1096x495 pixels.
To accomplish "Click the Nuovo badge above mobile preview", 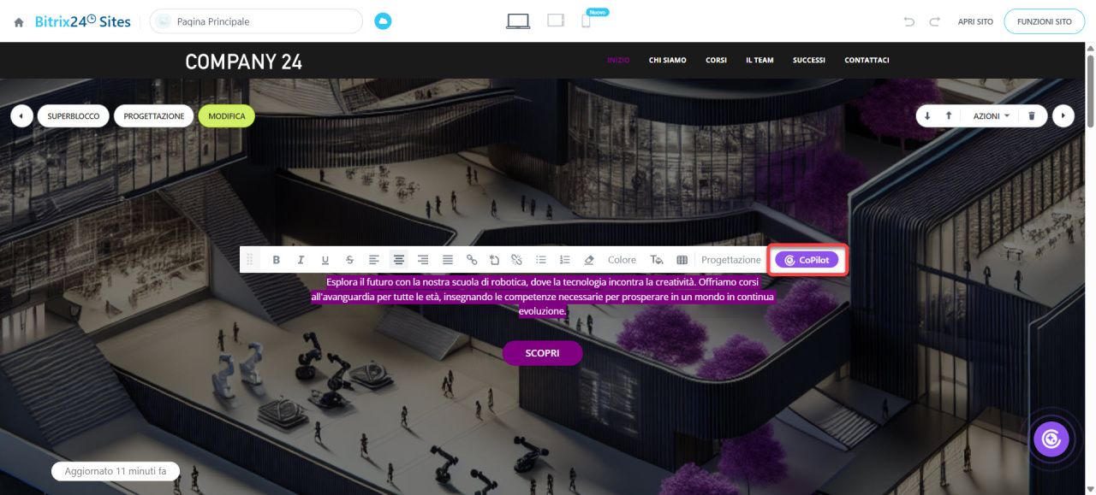I will pos(598,12).
